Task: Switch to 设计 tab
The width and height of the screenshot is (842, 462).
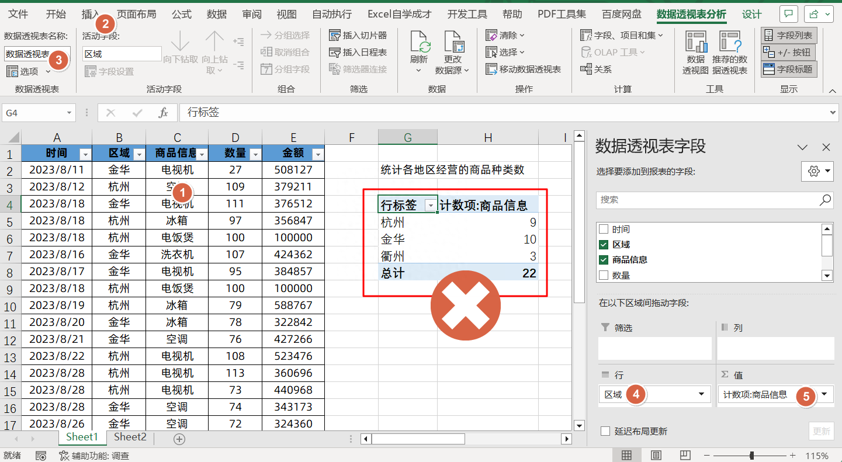Action: (x=752, y=14)
